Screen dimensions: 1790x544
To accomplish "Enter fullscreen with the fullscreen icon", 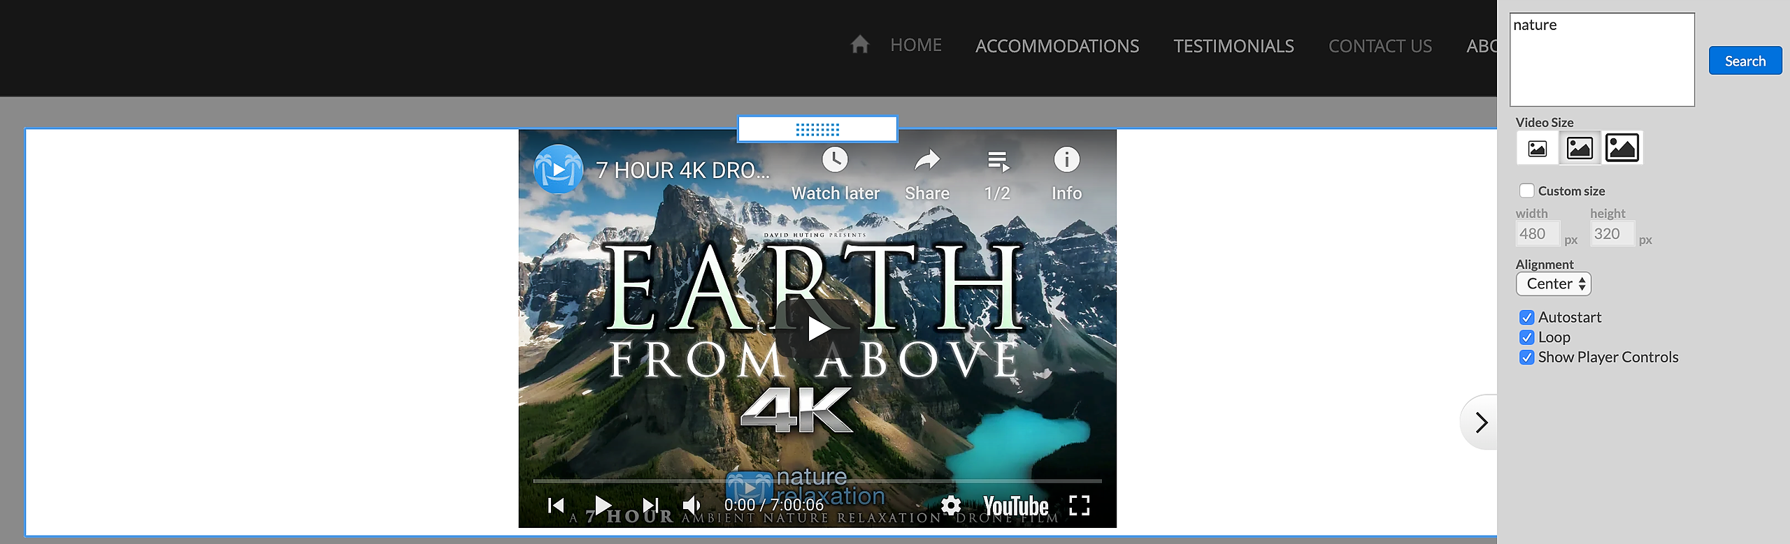I will pyautogui.click(x=1079, y=505).
